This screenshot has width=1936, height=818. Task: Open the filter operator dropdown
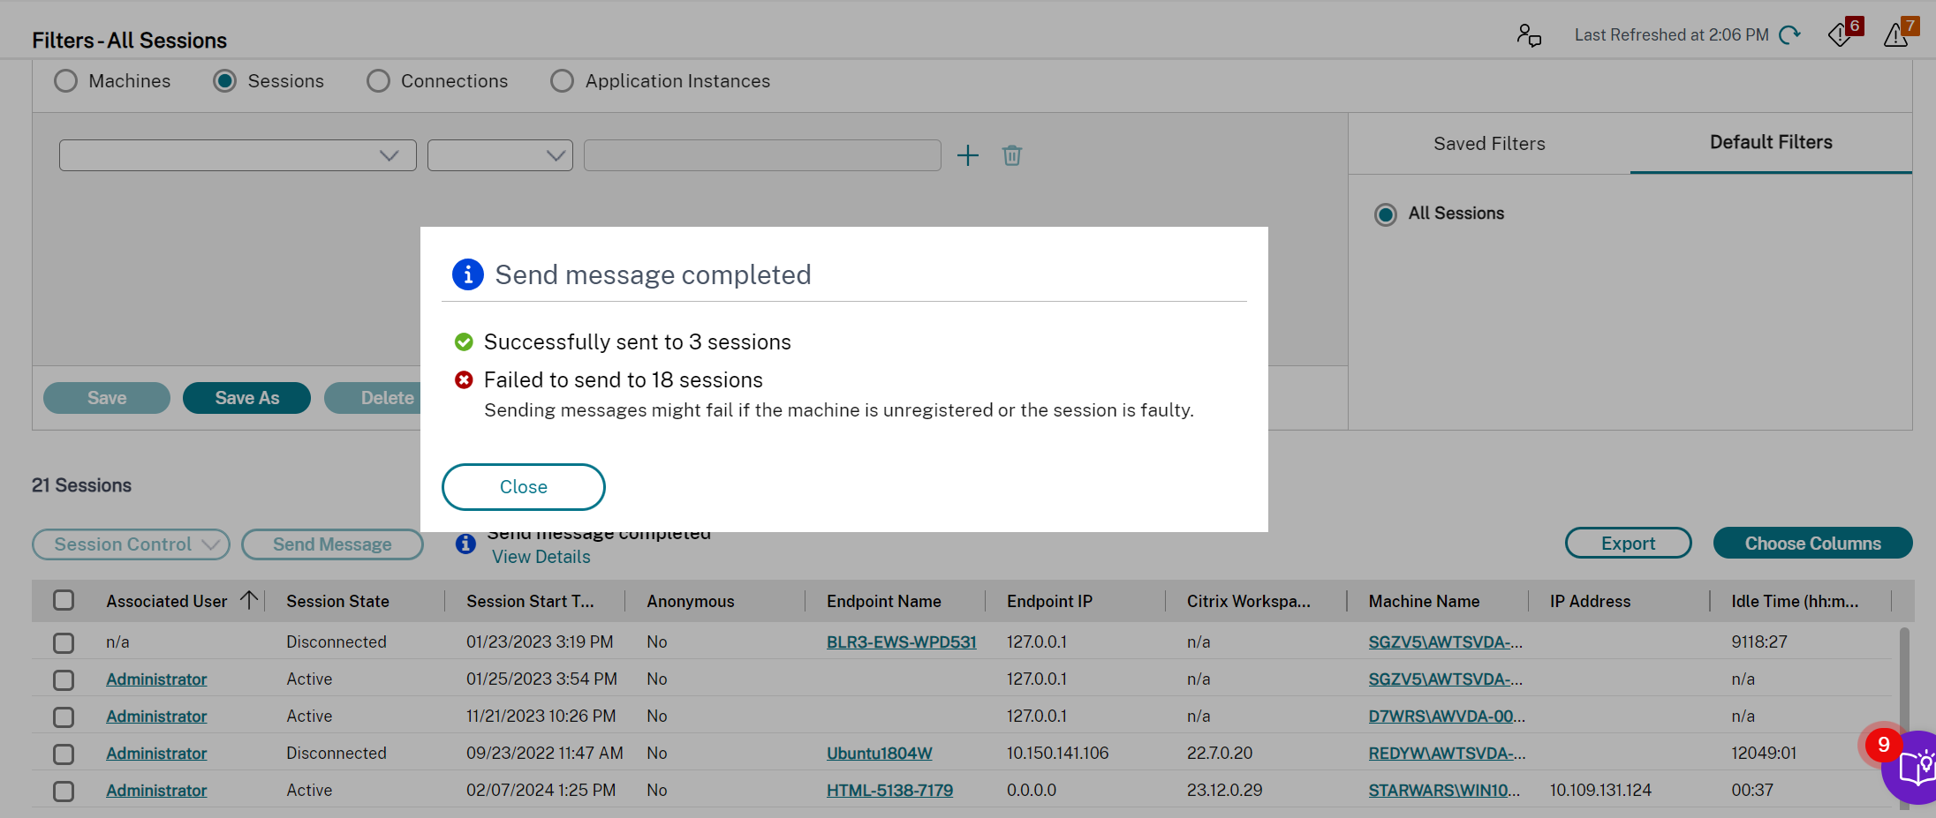click(x=500, y=155)
